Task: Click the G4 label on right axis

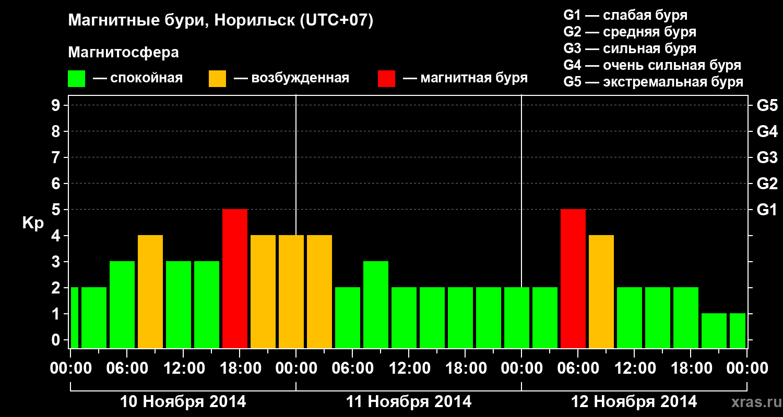Action: pyautogui.click(x=767, y=132)
